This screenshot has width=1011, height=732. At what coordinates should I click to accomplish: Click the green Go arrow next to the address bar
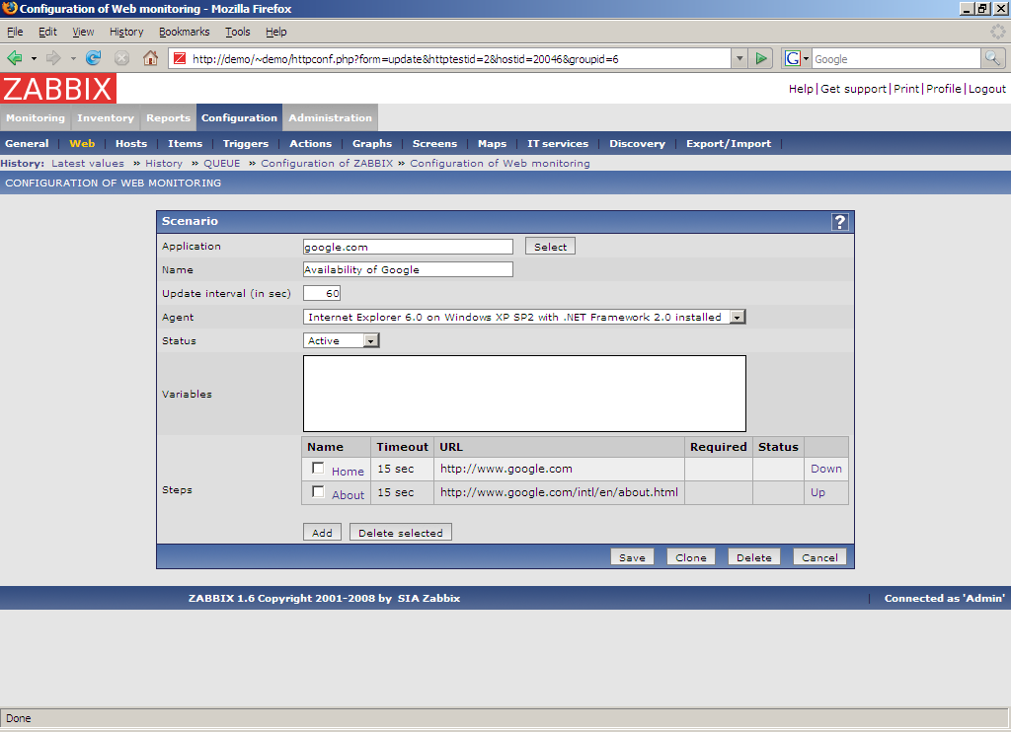(761, 58)
